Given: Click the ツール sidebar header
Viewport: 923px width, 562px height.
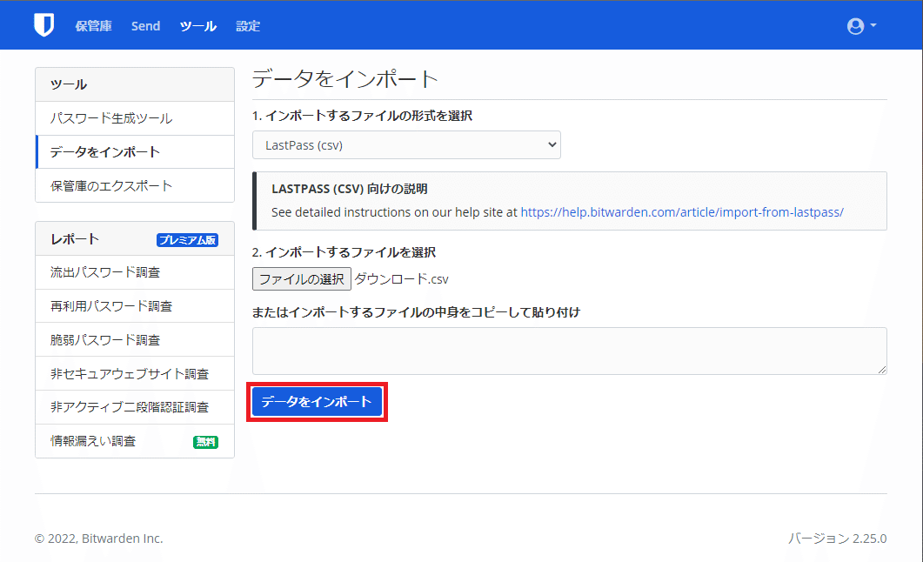Looking at the screenshot, I should click(135, 84).
